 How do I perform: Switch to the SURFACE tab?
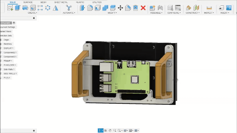pos(28,2)
